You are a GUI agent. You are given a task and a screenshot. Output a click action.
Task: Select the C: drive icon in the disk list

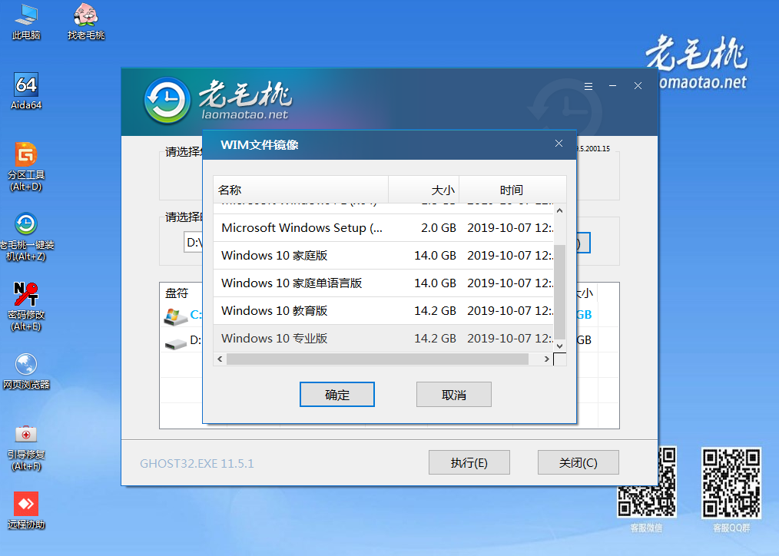coord(175,315)
